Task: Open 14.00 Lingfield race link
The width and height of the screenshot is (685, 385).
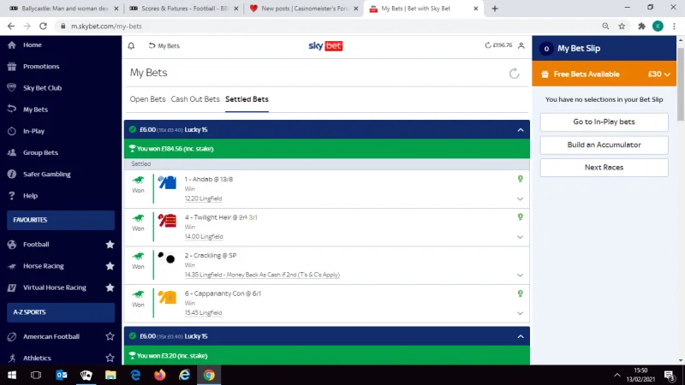Action: pos(204,237)
